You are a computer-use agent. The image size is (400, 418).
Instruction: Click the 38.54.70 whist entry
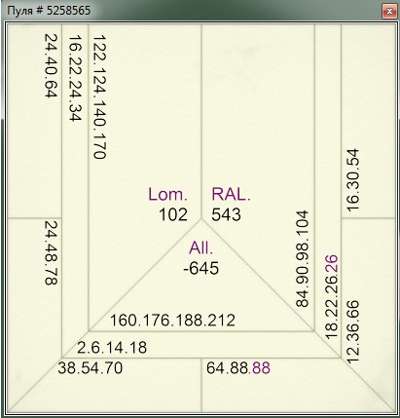91,368
